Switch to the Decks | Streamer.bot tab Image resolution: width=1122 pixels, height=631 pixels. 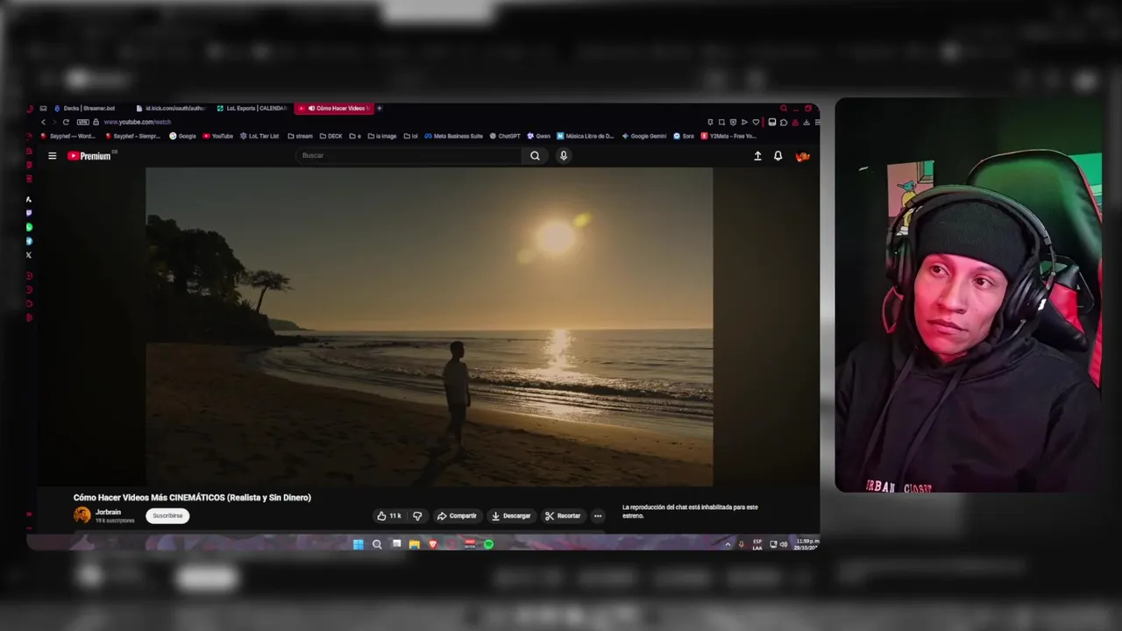[x=85, y=109]
